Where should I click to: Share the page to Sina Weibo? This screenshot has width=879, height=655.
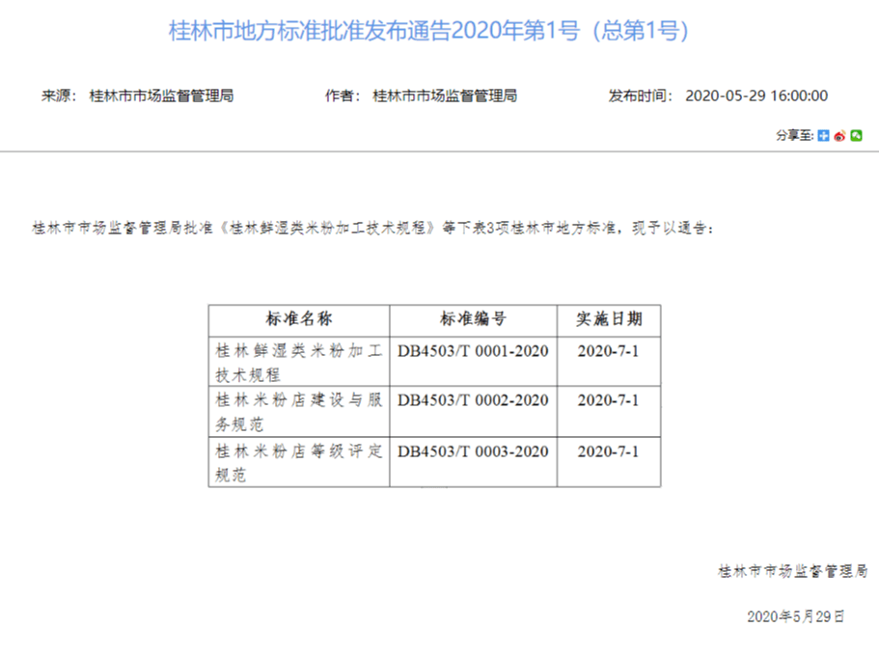pyautogui.click(x=839, y=136)
